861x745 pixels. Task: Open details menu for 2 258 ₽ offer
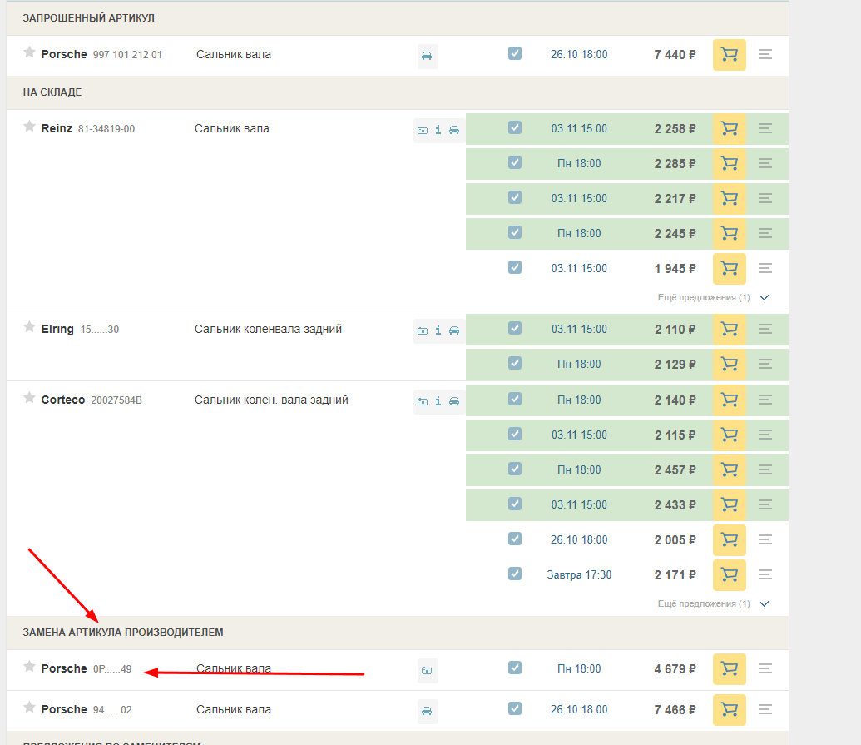point(765,129)
